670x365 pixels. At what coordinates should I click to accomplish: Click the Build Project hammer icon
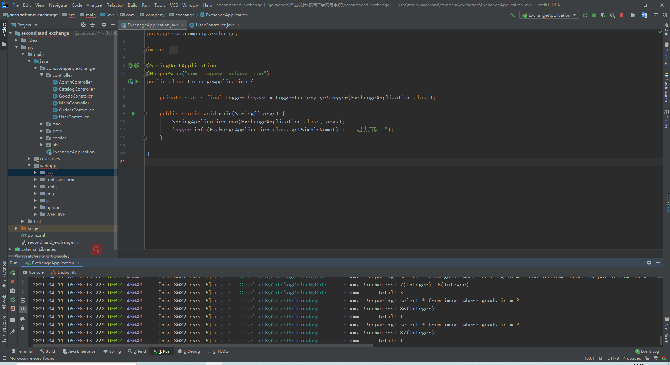click(x=512, y=15)
